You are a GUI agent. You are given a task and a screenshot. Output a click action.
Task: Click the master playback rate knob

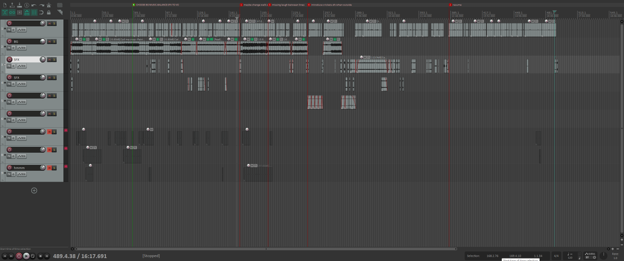point(603,255)
